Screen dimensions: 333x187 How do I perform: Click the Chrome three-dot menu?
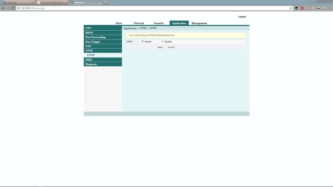[x=330, y=8]
